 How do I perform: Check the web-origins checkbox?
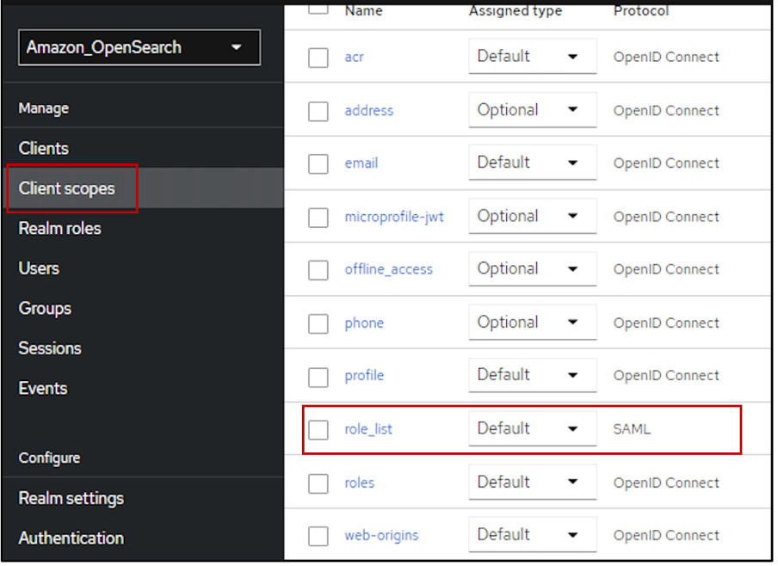(318, 536)
